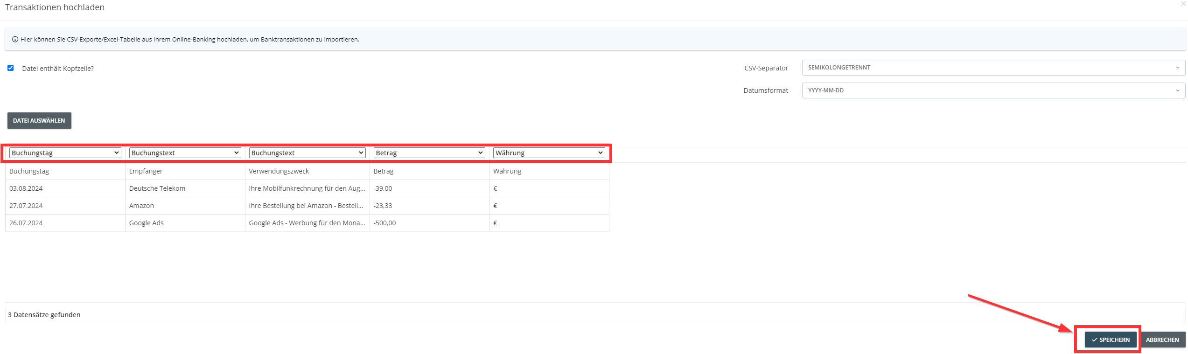The image size is (1188, 354).
Task: Click the '-23,33' amount cell
Action: pyautogui.click(x=429, y=206)
